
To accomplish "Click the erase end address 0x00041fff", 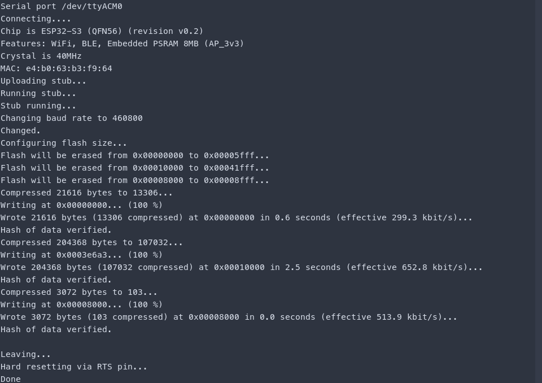I will pos(229,168).
